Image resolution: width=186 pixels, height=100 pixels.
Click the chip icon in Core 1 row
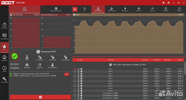(81, 71)
